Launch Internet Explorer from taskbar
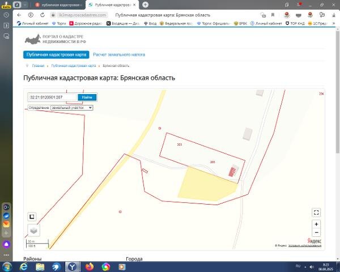Screen dimensions: 340x272 tap(23, 267)
